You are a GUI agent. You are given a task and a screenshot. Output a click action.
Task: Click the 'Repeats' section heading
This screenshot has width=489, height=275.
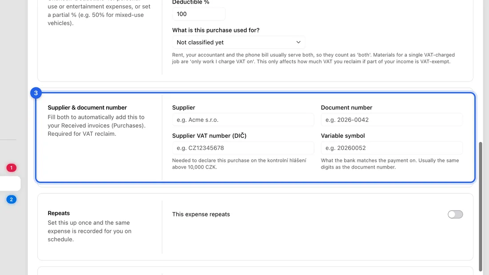59,213
